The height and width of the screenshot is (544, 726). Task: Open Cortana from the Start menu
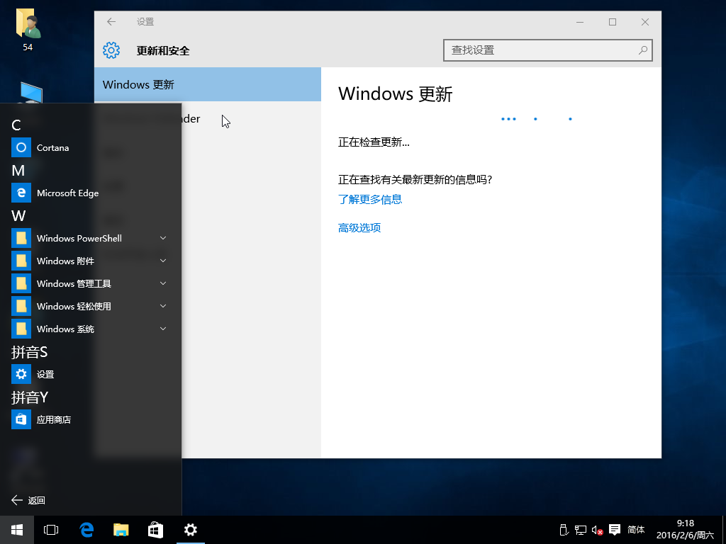tap(52, 148)
